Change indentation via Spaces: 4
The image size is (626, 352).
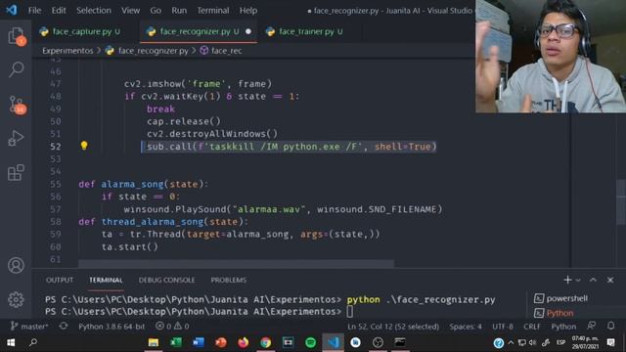coord(466,327)
